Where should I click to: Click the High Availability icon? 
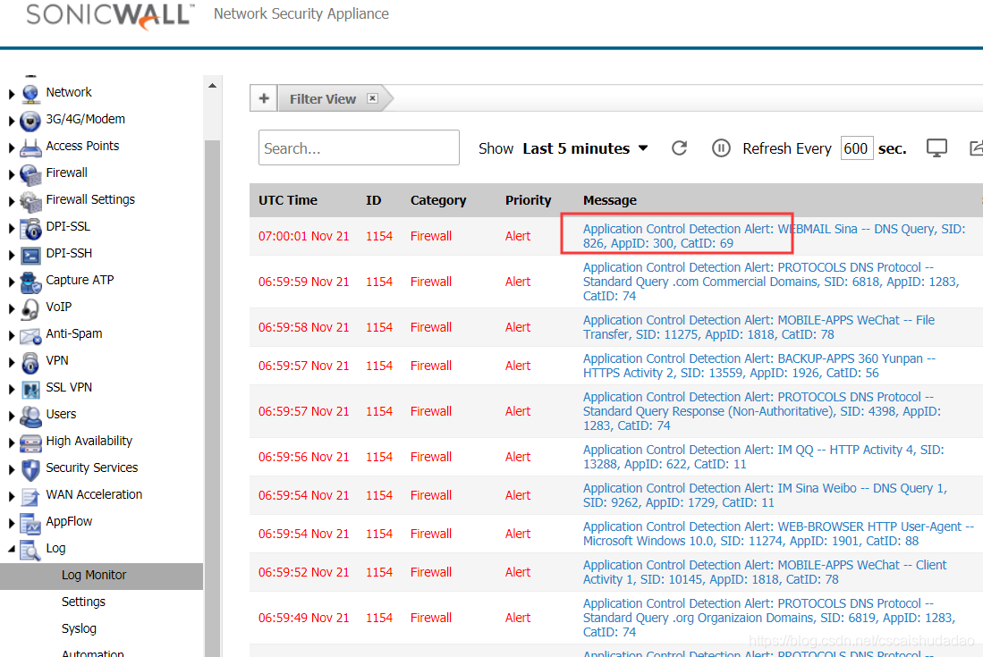30,442
